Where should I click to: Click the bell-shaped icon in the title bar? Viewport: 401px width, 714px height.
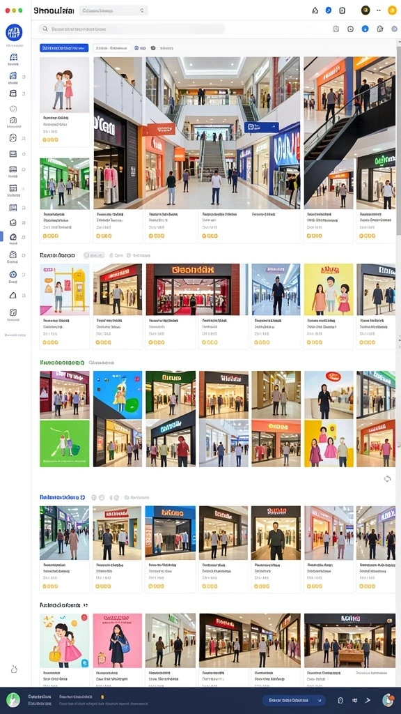tap(315, 10)
